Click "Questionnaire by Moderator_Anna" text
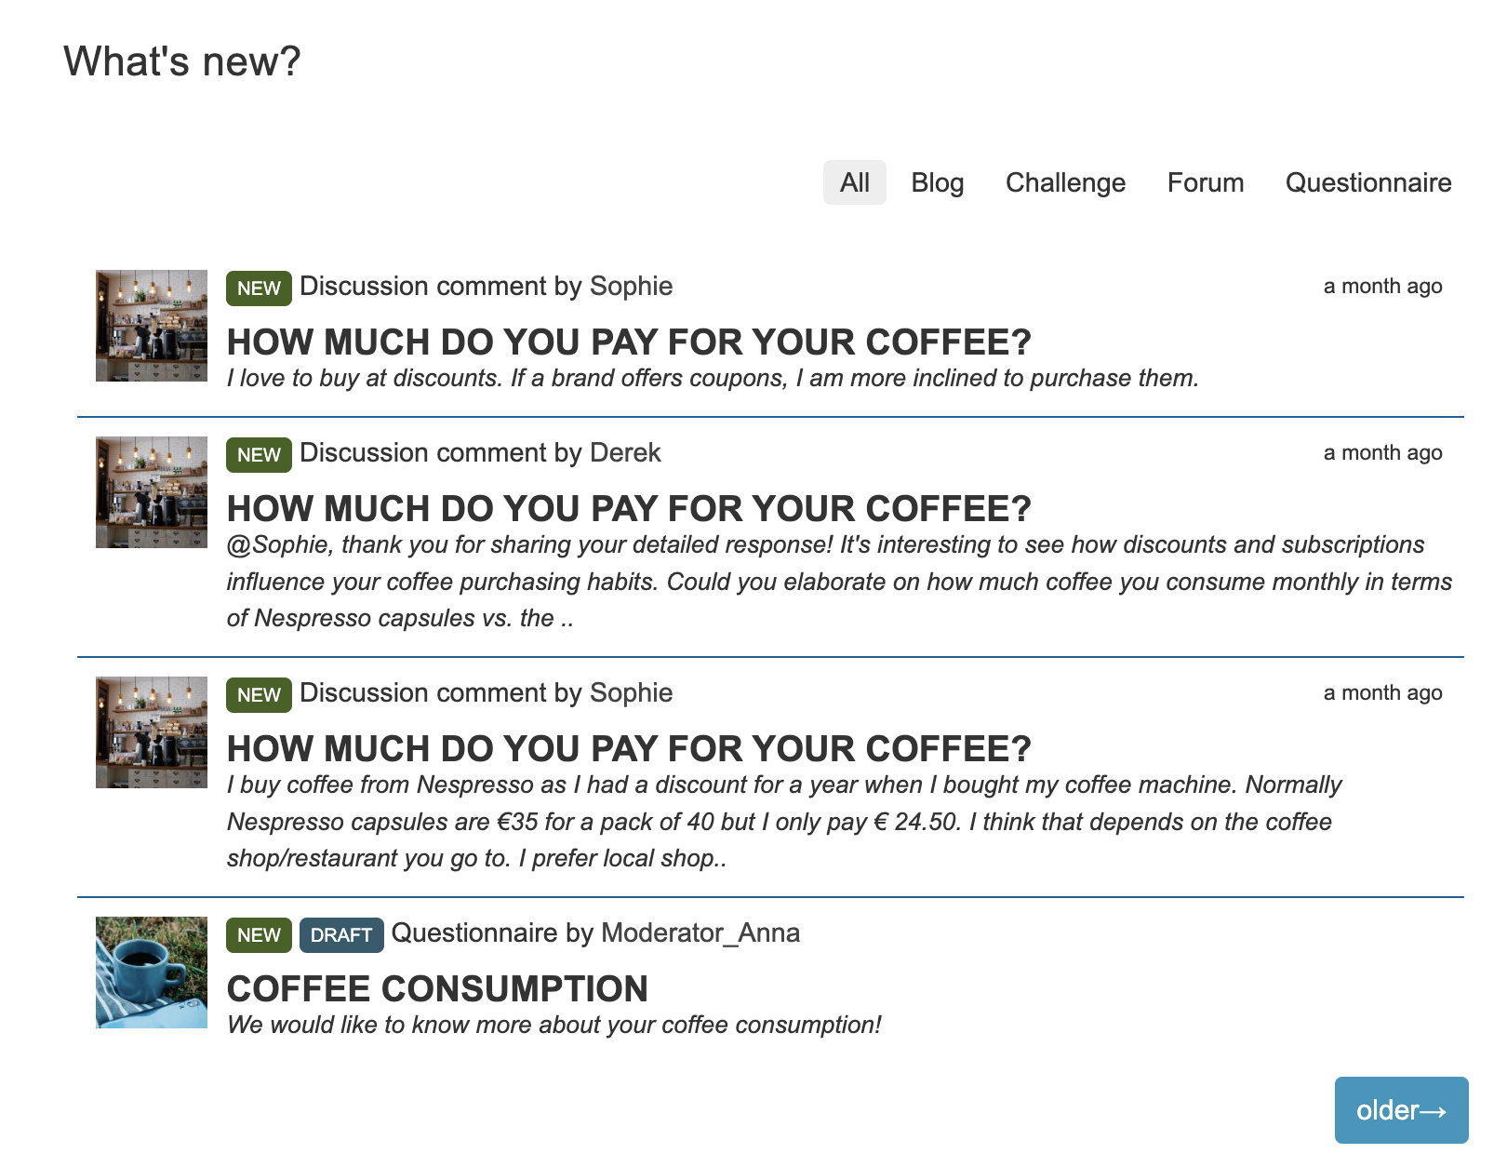This screenshot has width=1507, height=1167. click(x=595, y=932)
